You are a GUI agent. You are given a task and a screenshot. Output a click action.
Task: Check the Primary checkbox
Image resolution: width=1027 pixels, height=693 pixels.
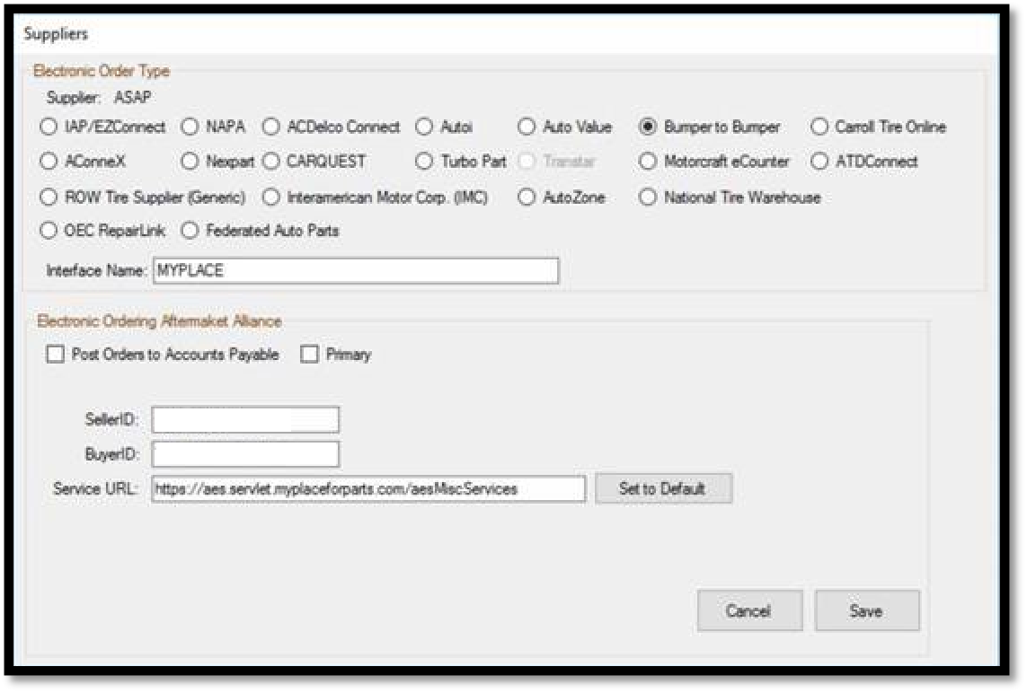coord(310,355)
